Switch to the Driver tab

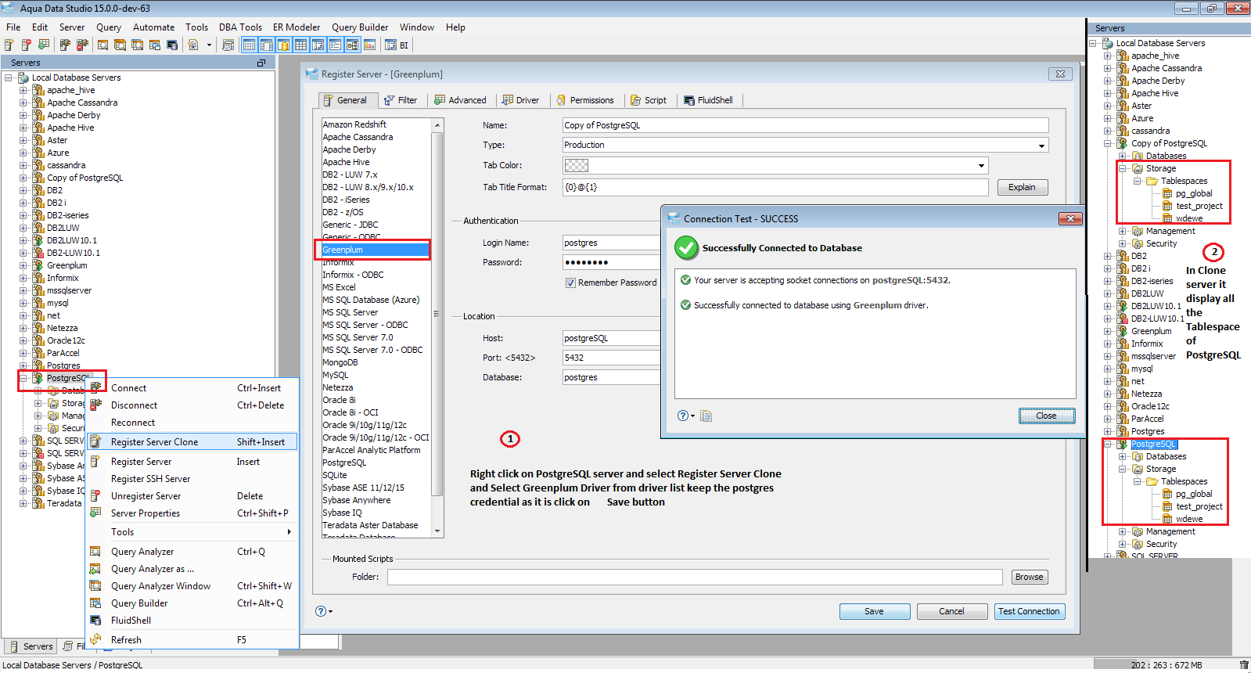(x=521, y=100)
